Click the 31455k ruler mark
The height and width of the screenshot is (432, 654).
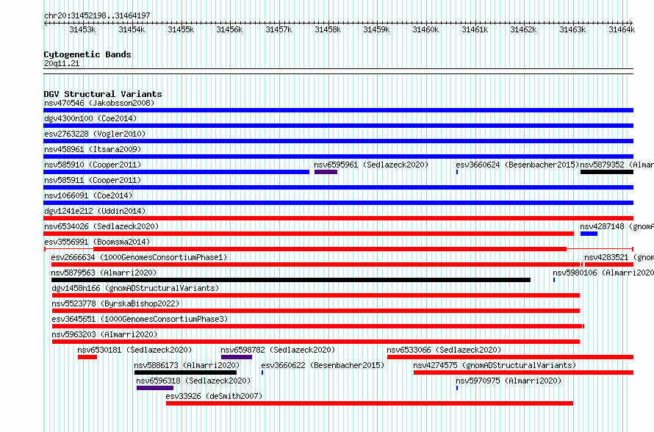point(181,29)
